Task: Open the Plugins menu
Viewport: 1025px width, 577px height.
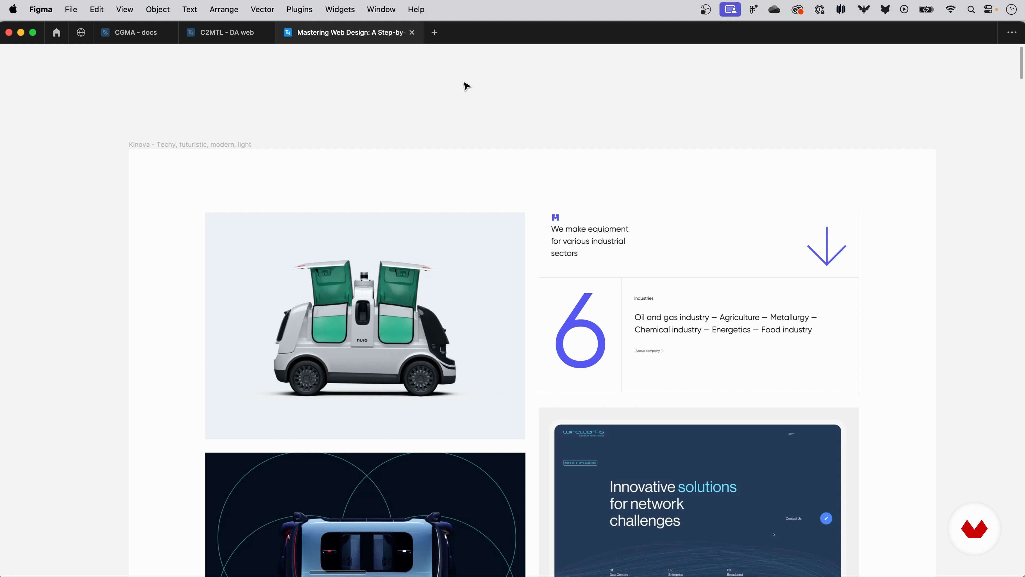Action: 299,9
